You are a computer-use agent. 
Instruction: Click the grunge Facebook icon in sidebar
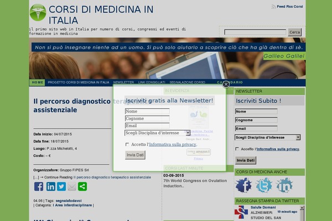coord(243,185)
